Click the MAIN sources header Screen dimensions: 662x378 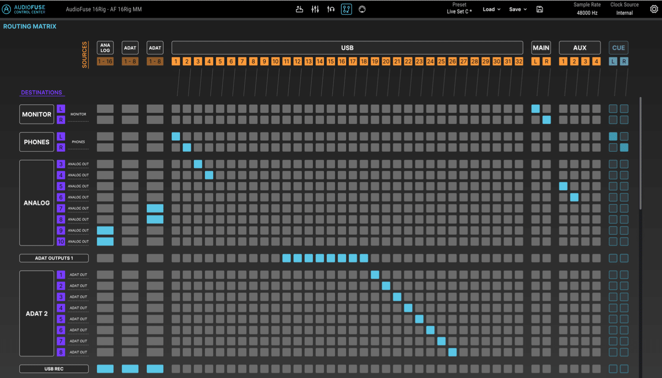tap(541, 48)
